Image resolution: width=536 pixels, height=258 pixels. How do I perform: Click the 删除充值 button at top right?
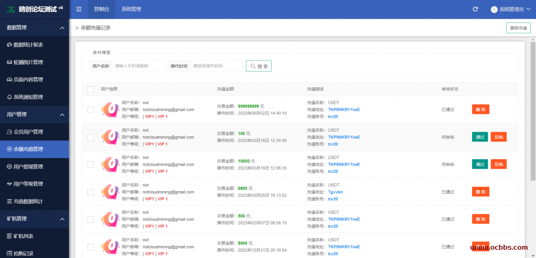pyautogui.click(x=518, y=28)
